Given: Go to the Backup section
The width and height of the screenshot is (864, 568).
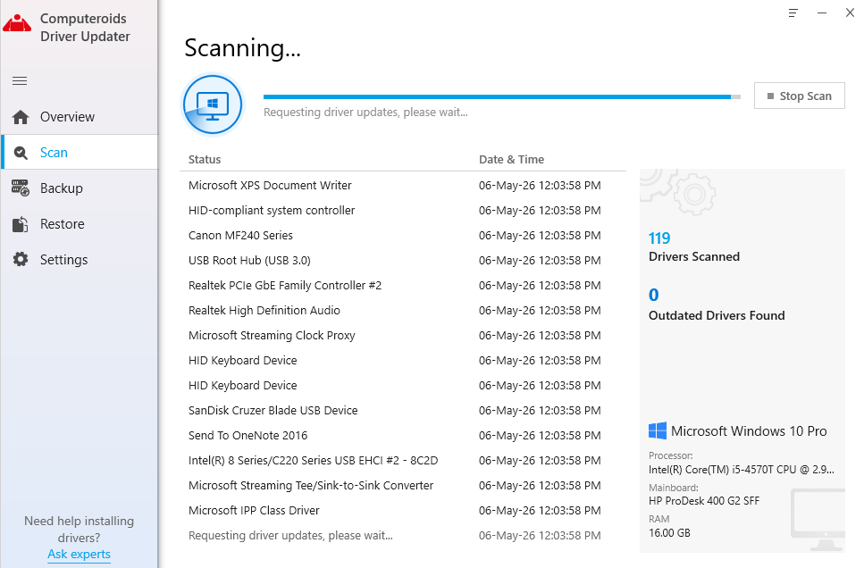Looking at the screenshot, I should tap(80, 188).
